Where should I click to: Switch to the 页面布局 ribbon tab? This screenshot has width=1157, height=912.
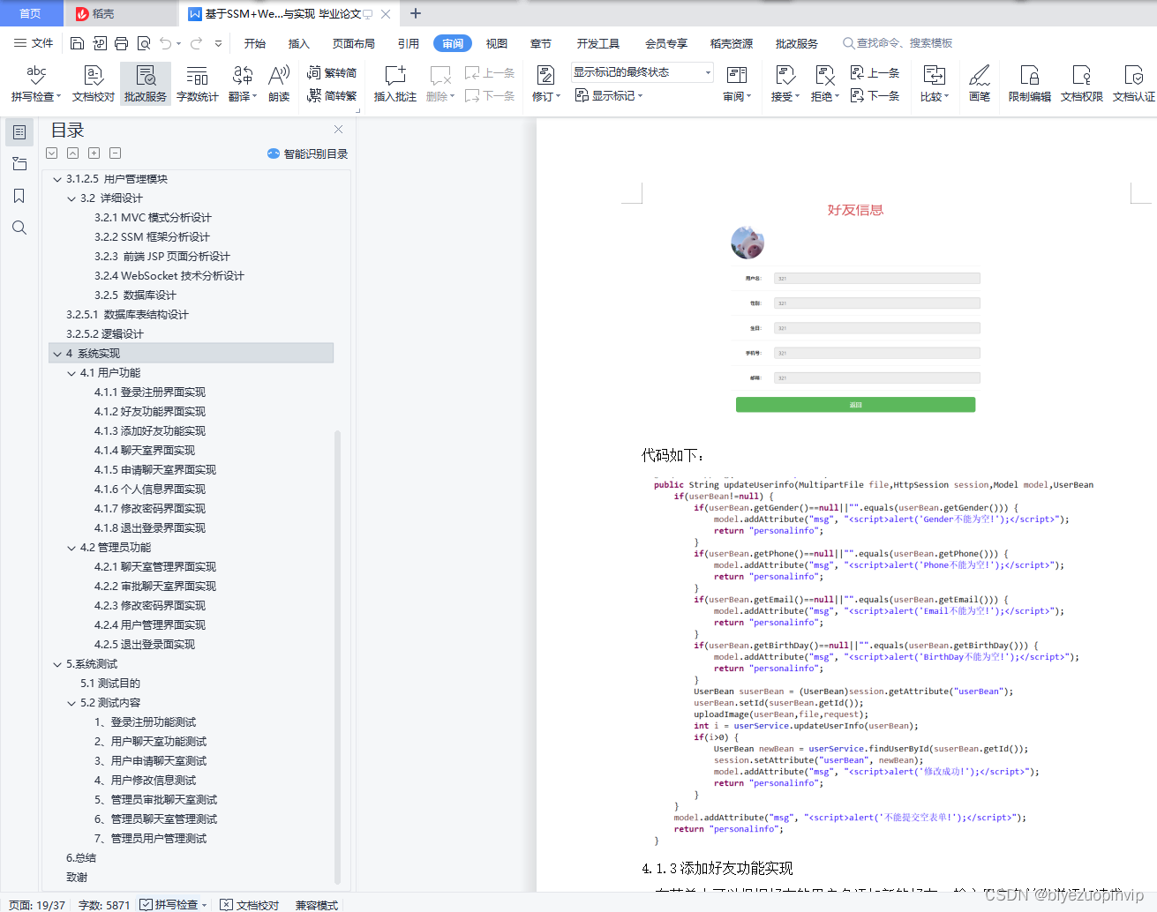(354, 43)
